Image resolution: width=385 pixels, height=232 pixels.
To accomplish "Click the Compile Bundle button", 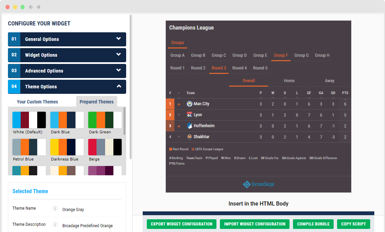I will pos(313,224).
